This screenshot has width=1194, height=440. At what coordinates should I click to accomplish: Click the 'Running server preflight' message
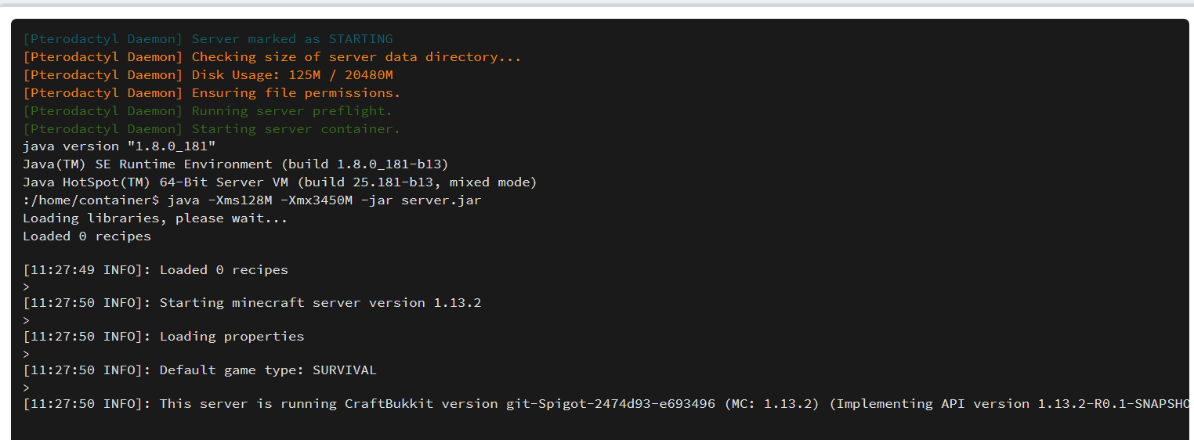(x=208, y=111)
